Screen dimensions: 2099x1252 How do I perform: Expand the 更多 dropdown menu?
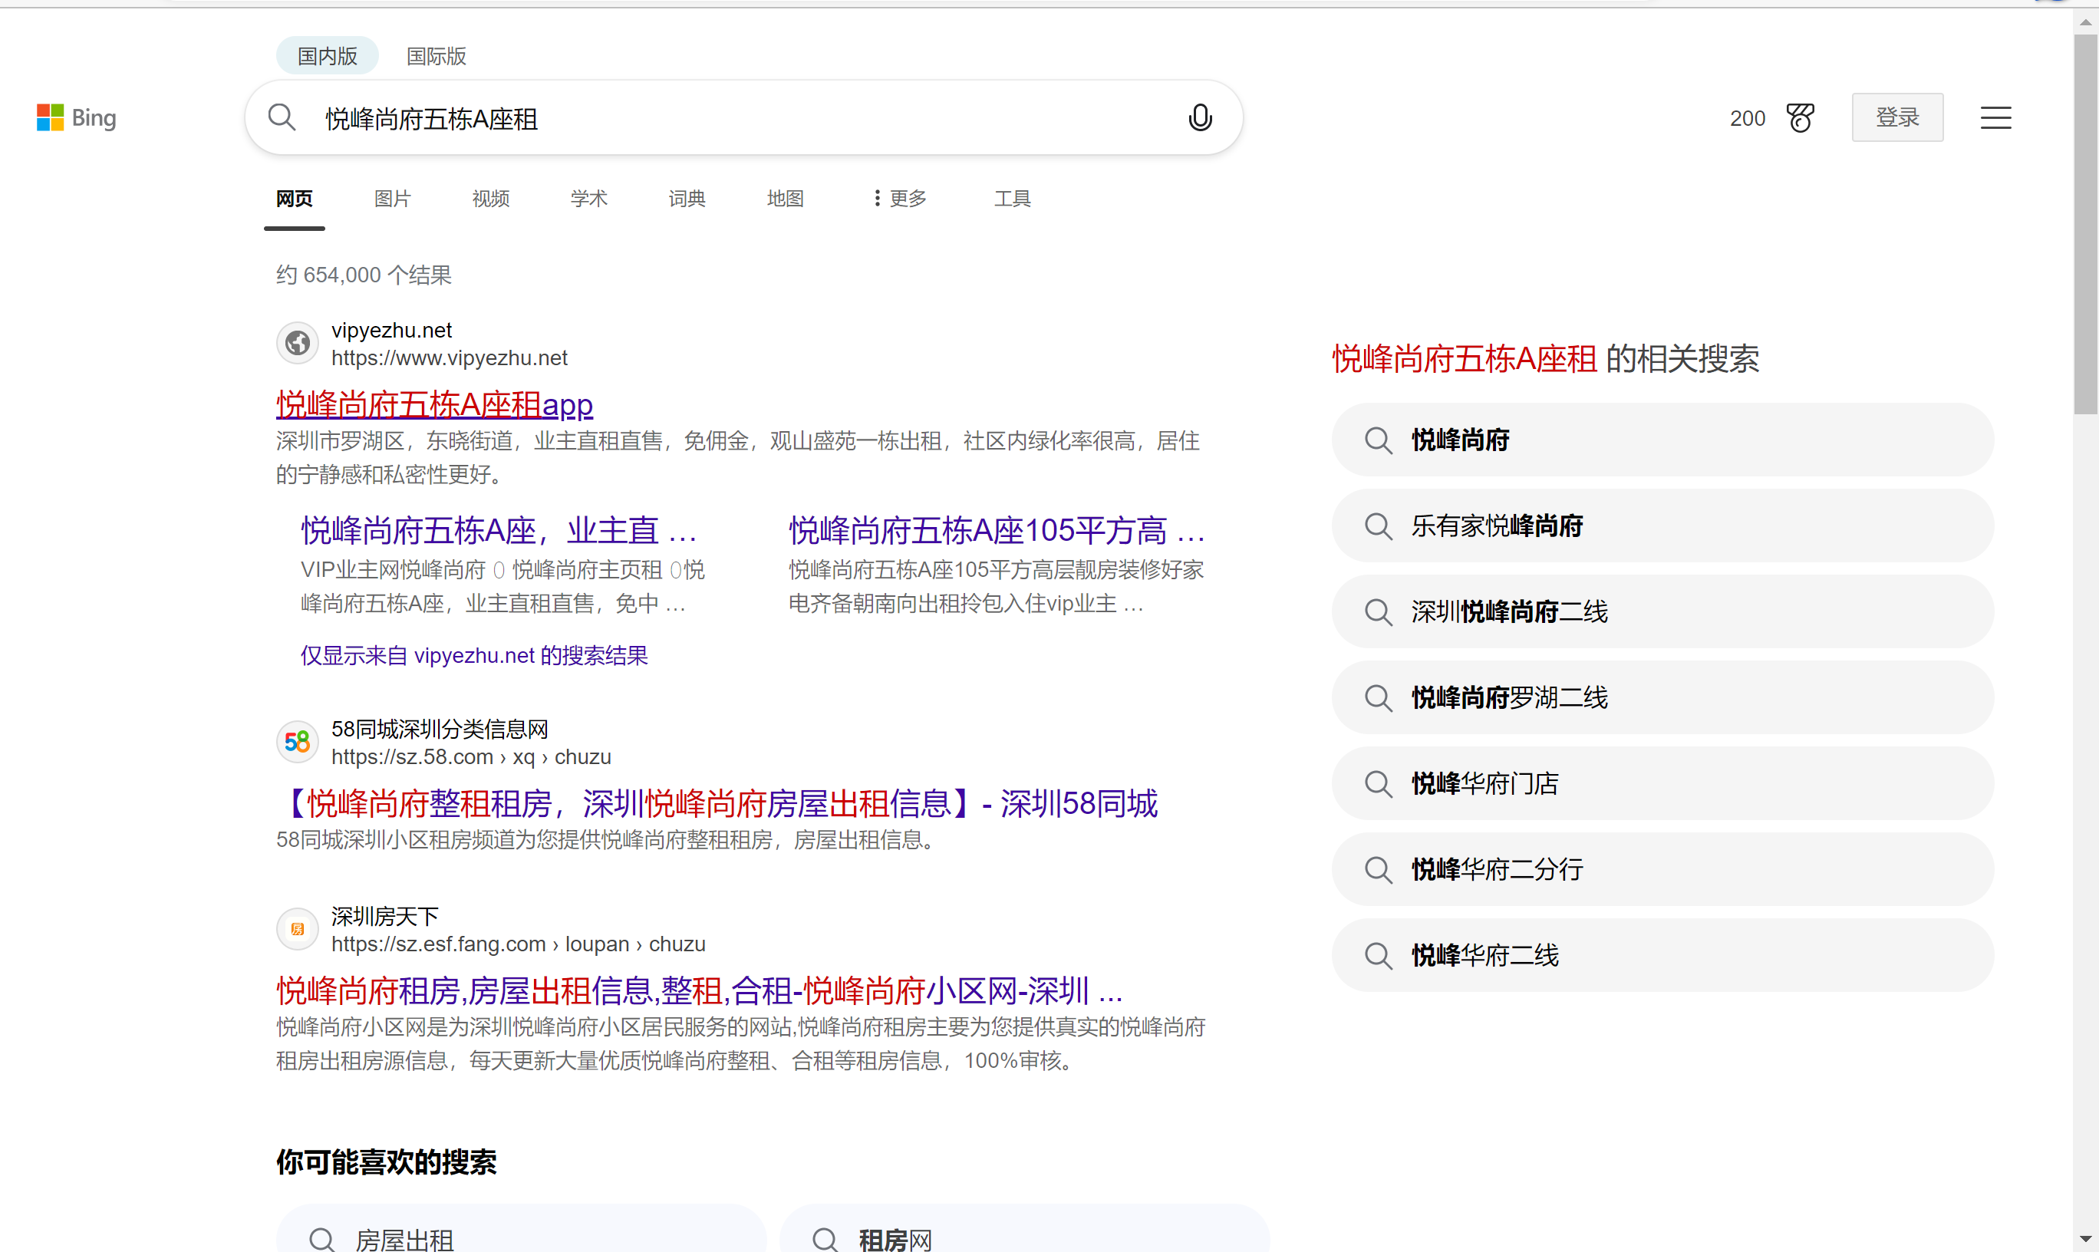pyautogui.click(x=899, y=198)
